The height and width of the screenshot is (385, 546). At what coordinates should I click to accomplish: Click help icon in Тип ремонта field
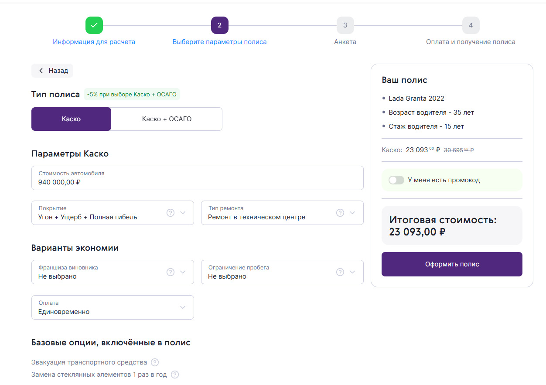pos(340,213)
